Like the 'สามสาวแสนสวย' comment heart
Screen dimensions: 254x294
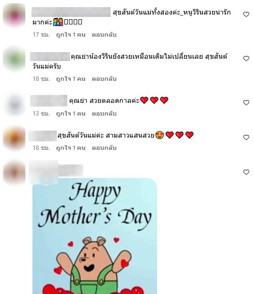[246, 137]
